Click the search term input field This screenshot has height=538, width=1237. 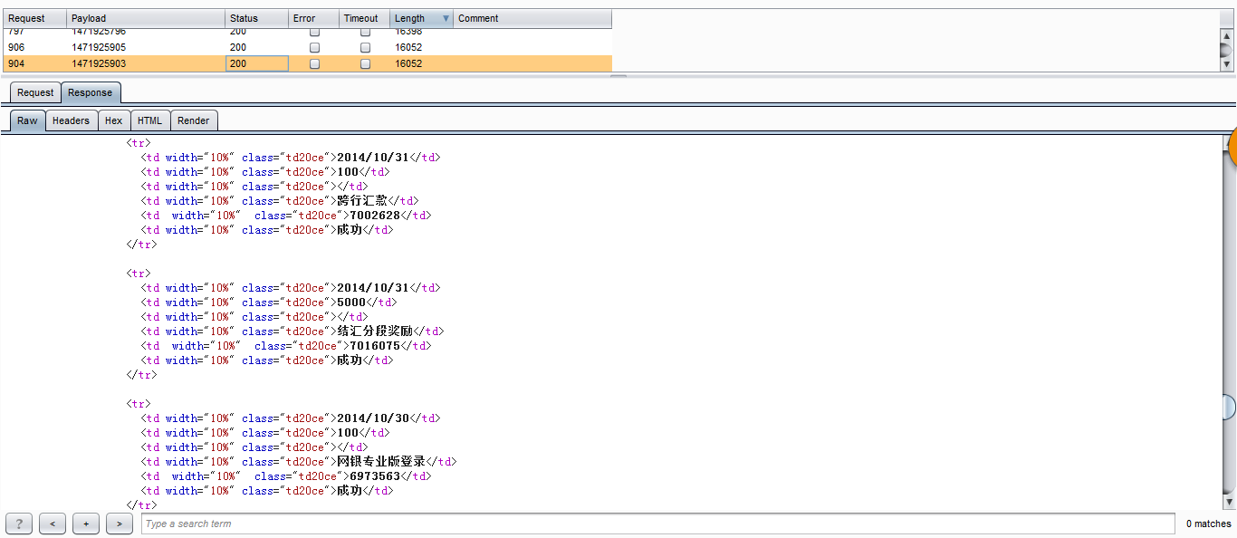tap(658, 524)
